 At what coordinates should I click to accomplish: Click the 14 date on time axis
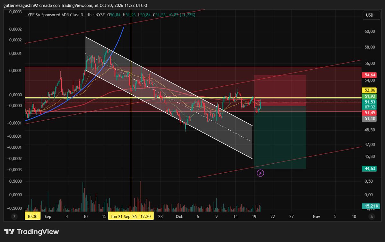(x=235, y=216)
